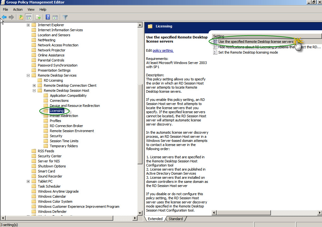Go up one level with the folder icon
The image size is (322, 227).
[21, 17]
